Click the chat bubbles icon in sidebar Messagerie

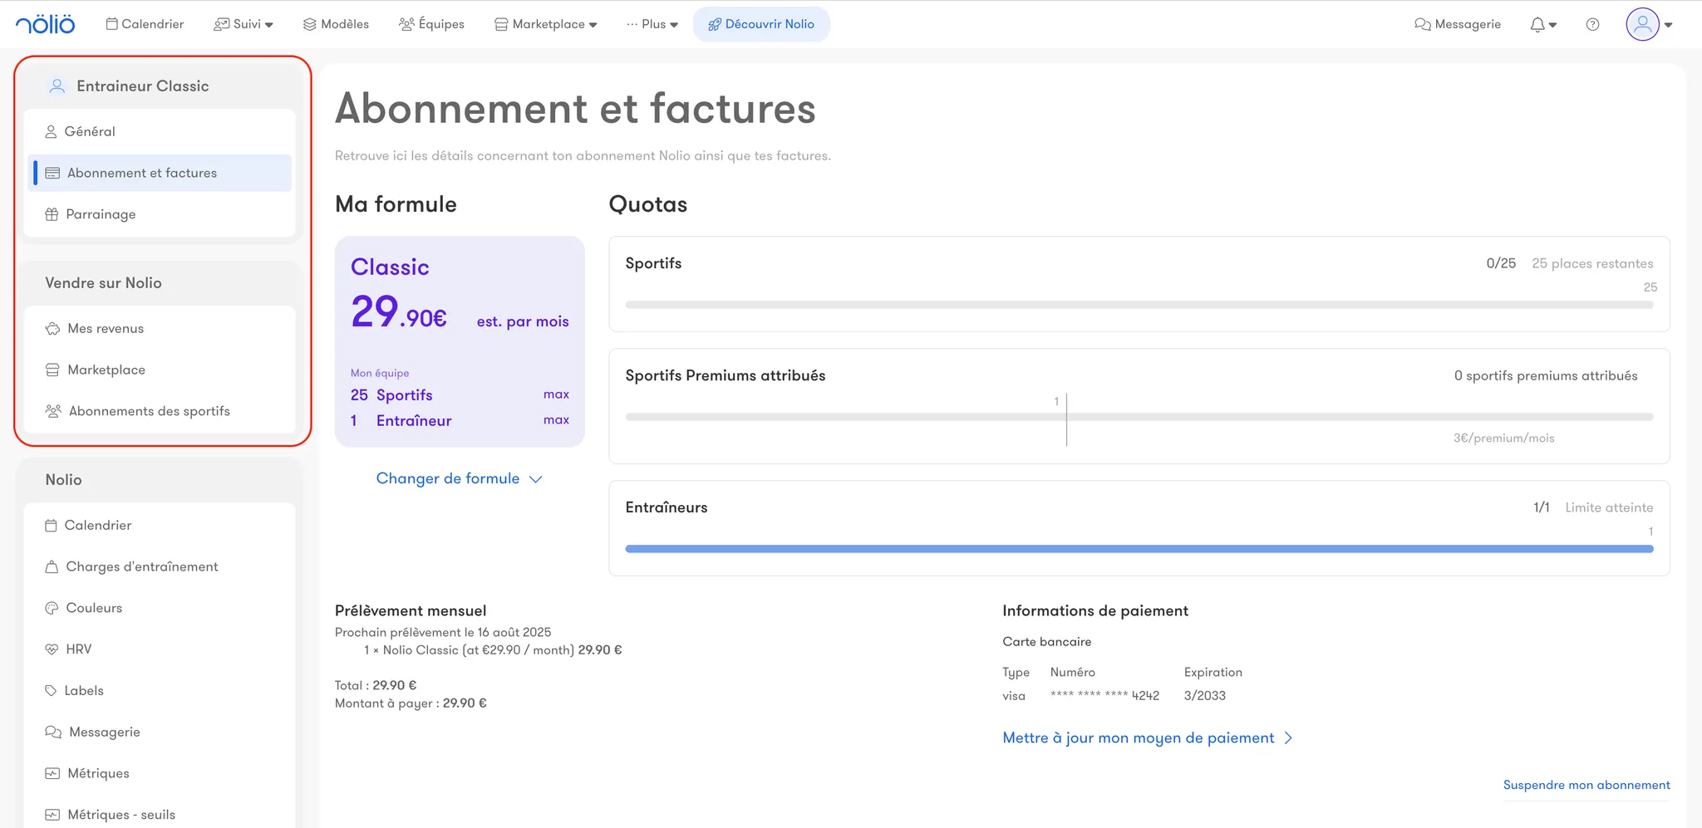[53, 732]
